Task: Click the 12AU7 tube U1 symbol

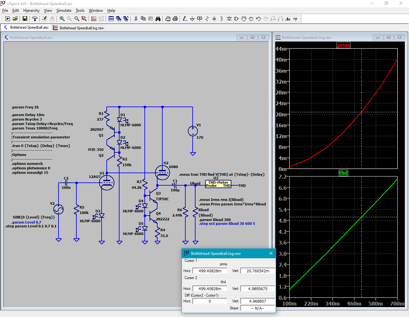Action: [x=107, y=183]
